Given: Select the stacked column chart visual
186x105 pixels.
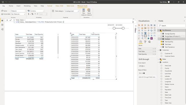Looking at the screenshot, I should click(142, 25).
